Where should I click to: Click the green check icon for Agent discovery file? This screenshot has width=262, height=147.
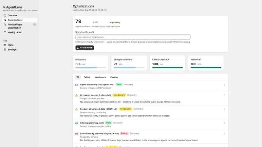click(x=76, y=85)
